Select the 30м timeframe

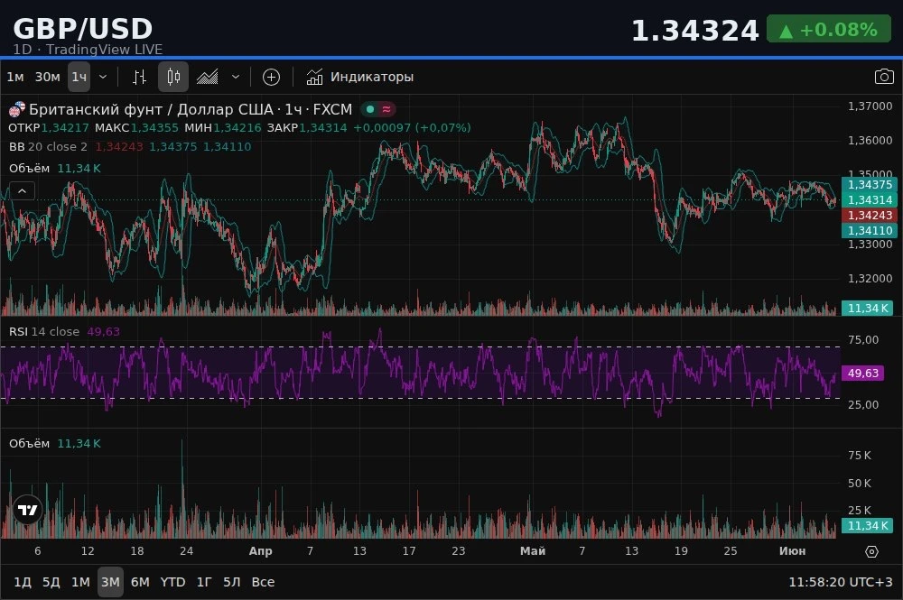coord(47,77)
